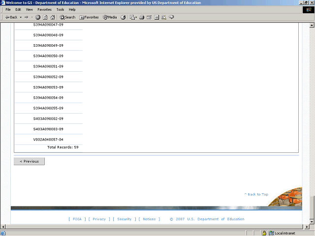Open the Notices footer link

[149, 219]
